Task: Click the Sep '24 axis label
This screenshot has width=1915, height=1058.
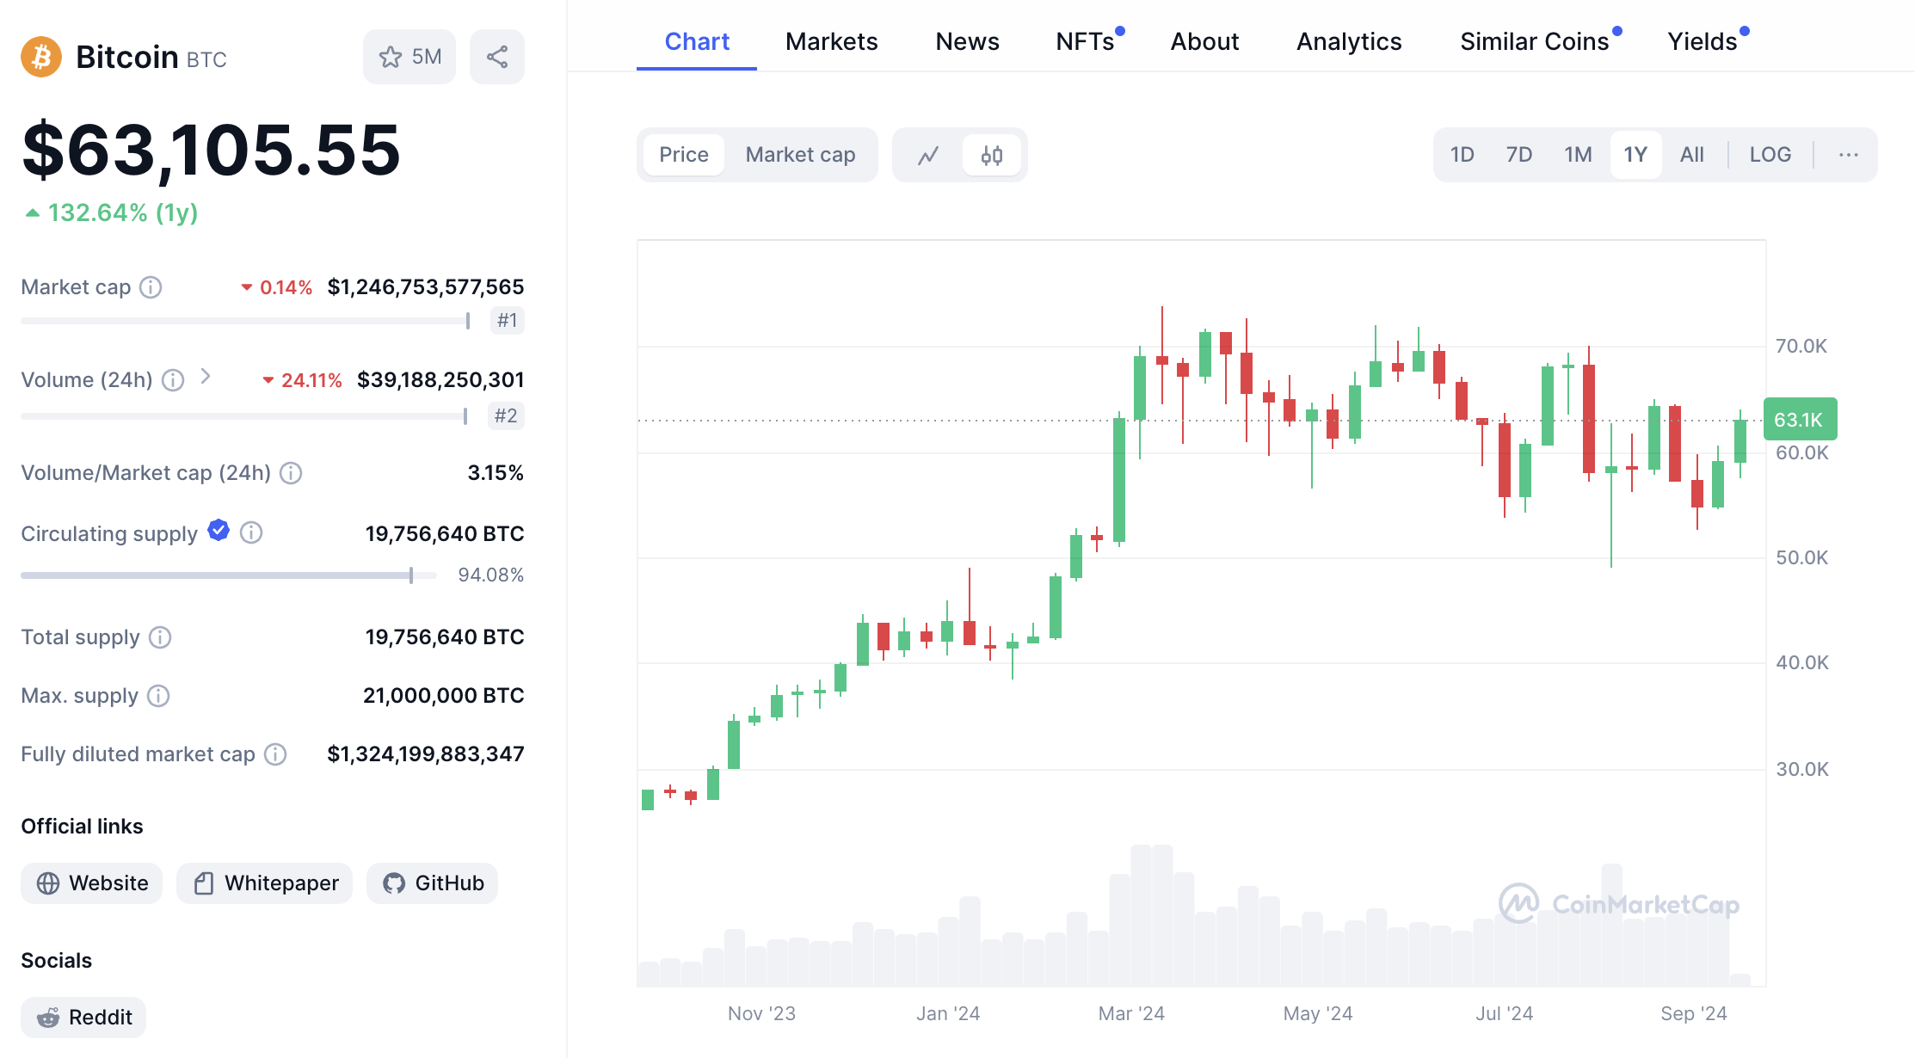Action: 1693,1013
